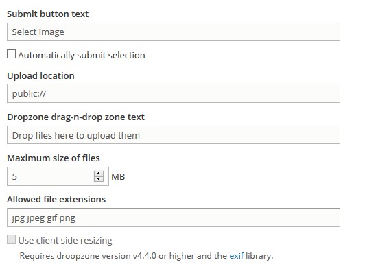This screenshot has width=365, height=271.
Task: Click the MB unit suffix
Action: 118,177
